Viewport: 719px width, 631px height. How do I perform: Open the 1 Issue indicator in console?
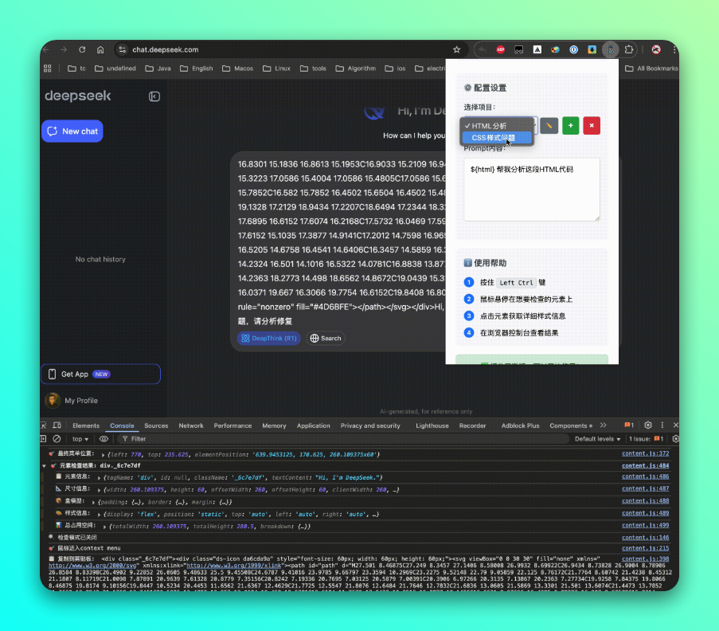pyautogui.click(x=646, y=439)
